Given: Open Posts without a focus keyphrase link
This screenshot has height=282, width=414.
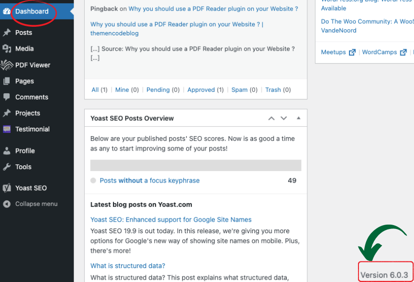Looking at the screenshot, I should [150, 181].
